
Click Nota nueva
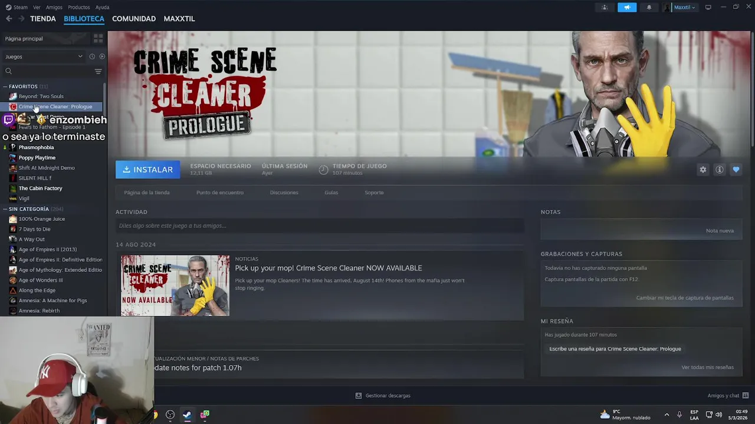[x=720, y=231]
